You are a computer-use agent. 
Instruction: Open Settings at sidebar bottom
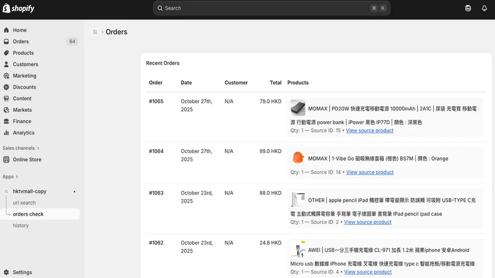tap(22, 272)
